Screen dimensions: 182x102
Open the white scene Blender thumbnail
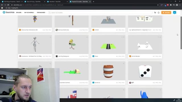click(x=145, y=44)
